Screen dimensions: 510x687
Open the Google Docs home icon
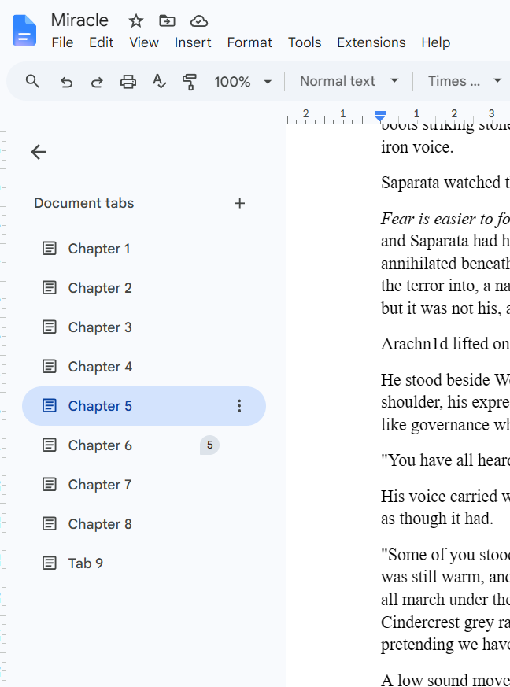coord(24,30)
